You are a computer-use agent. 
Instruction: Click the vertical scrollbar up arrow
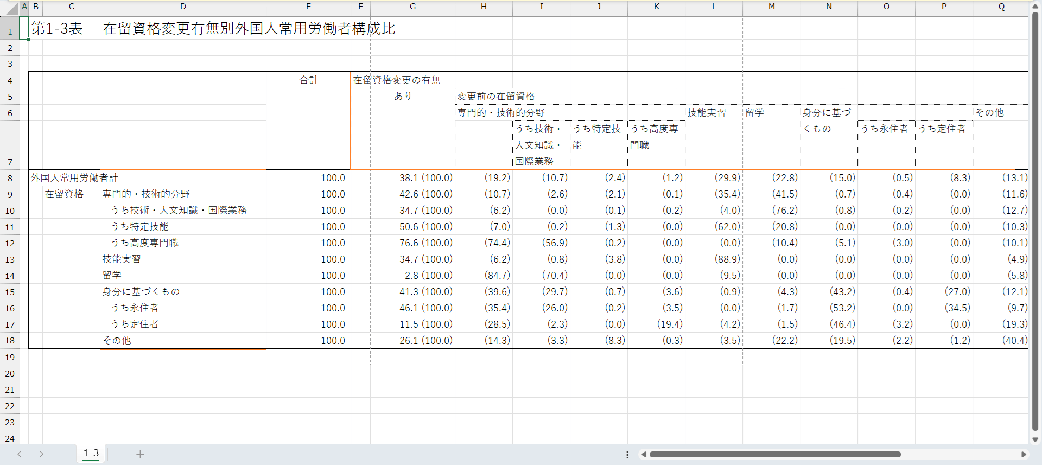click(x=1035, y=7)
